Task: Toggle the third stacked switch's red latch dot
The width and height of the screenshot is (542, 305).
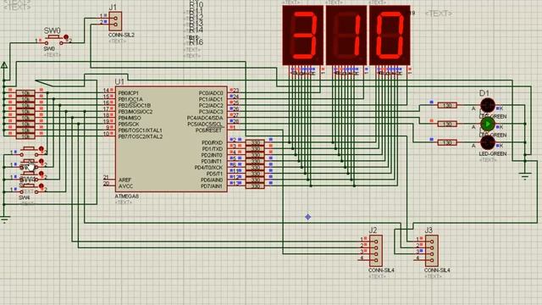Action: [x=41, y=174]
